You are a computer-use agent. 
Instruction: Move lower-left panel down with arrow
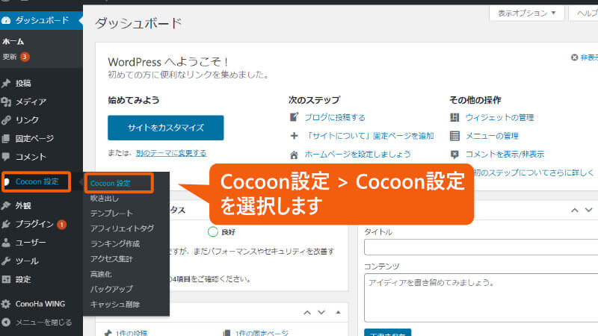point(321,312)
